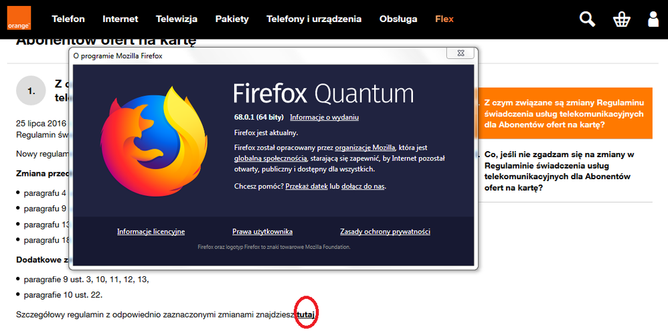Screen dimensions: 668x331
Task: Open the search magnifier icon
Action: click(x=587, y=19)
